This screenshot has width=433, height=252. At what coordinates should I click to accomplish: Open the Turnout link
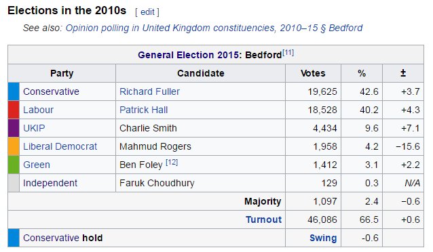click(x=263, y=219)
